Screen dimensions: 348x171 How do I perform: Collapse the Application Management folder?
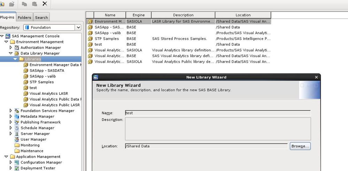6,157
